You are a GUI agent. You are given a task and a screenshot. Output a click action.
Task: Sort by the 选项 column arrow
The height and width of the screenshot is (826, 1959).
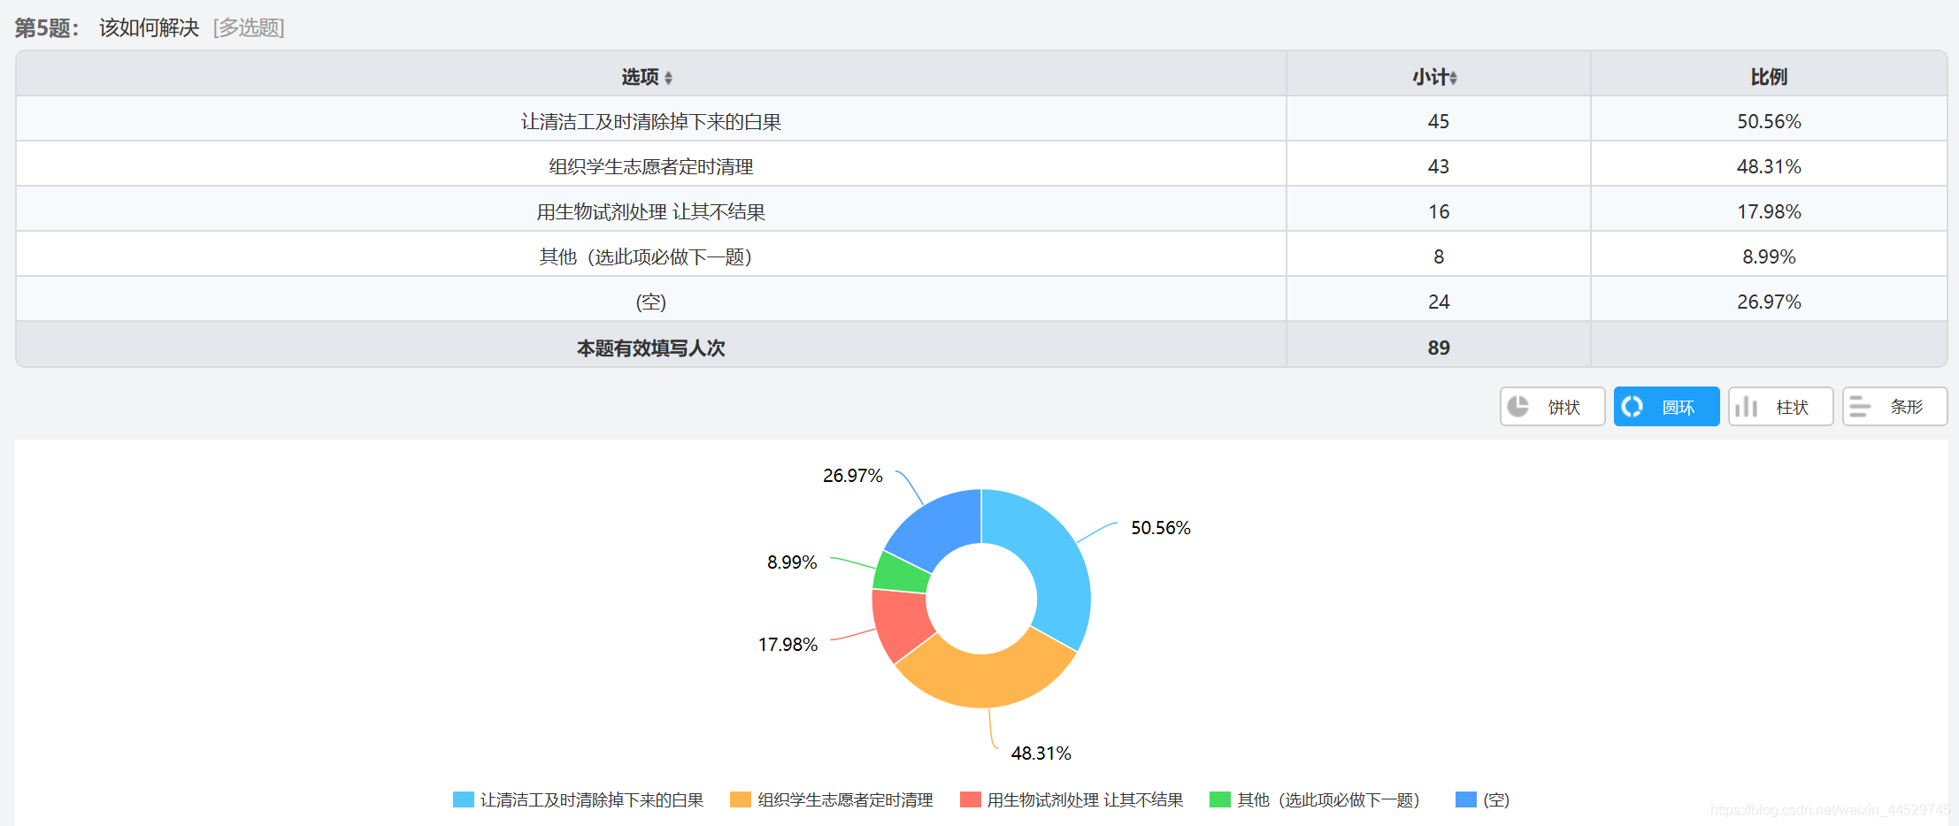coord(668,78)
